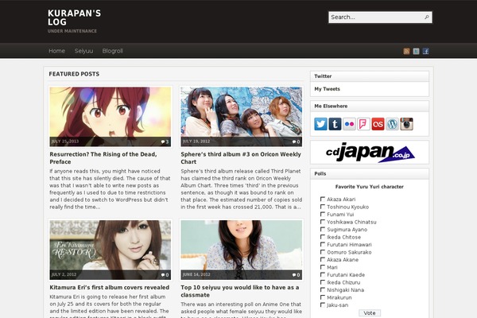This screenshot has height=318, width=477.
Task: Check Ikeda Chitose poll option
Action: pyautogui.click(x=323, y=237)
